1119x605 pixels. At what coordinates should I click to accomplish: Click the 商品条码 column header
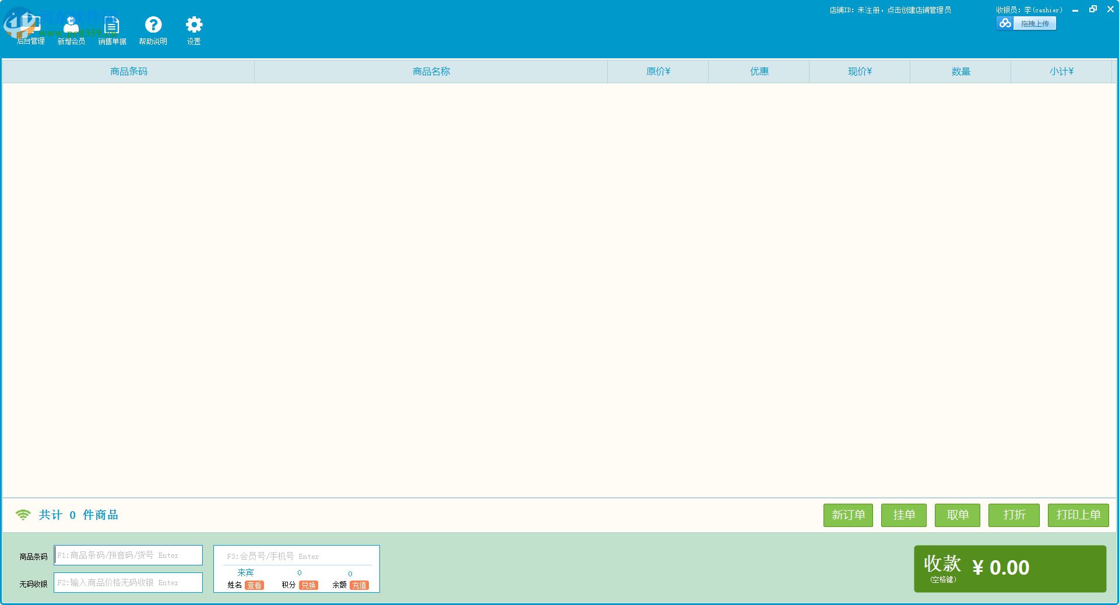coord(128,72)
